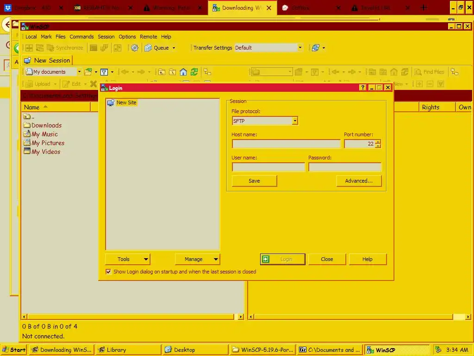
Task: Click the Keep Remote Directory up to Date icon
Action: [40, 48]
